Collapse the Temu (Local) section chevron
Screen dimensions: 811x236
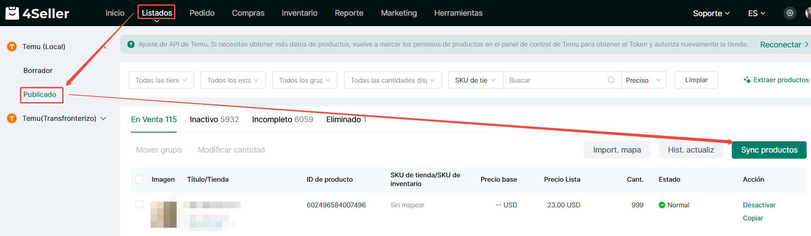click(105, 47)
